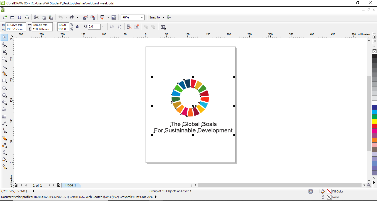Go to the next page button
377x201 pixels.
49,185
